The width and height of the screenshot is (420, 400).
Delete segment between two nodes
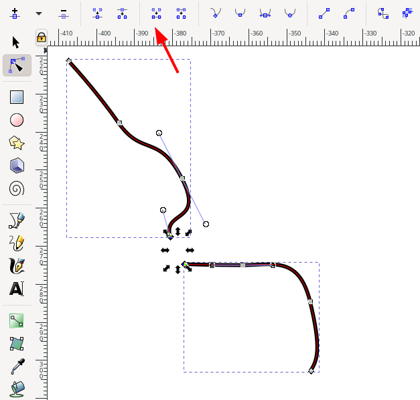pos(181,13)
